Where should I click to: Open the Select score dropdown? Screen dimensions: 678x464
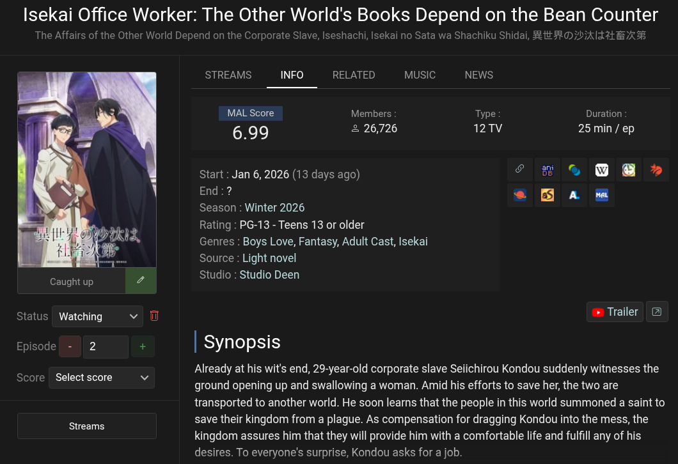point(102,378)
